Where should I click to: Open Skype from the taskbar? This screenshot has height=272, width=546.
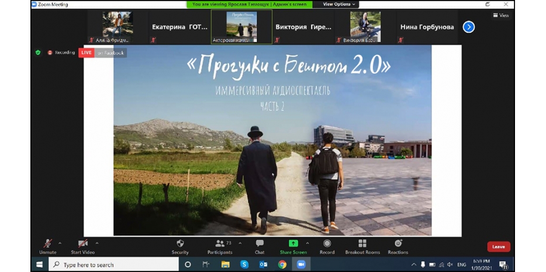coord(244,264)
